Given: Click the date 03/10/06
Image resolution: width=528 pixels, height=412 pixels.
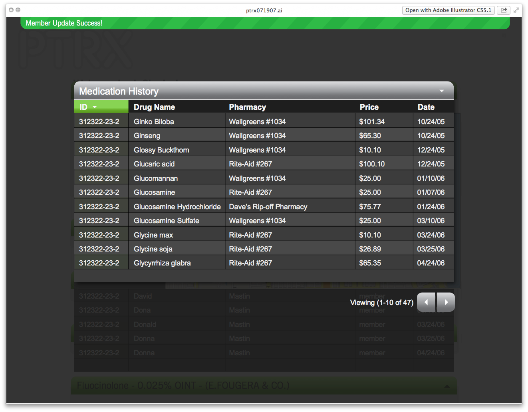Looking at the screenshot, I should pos(431,221).
